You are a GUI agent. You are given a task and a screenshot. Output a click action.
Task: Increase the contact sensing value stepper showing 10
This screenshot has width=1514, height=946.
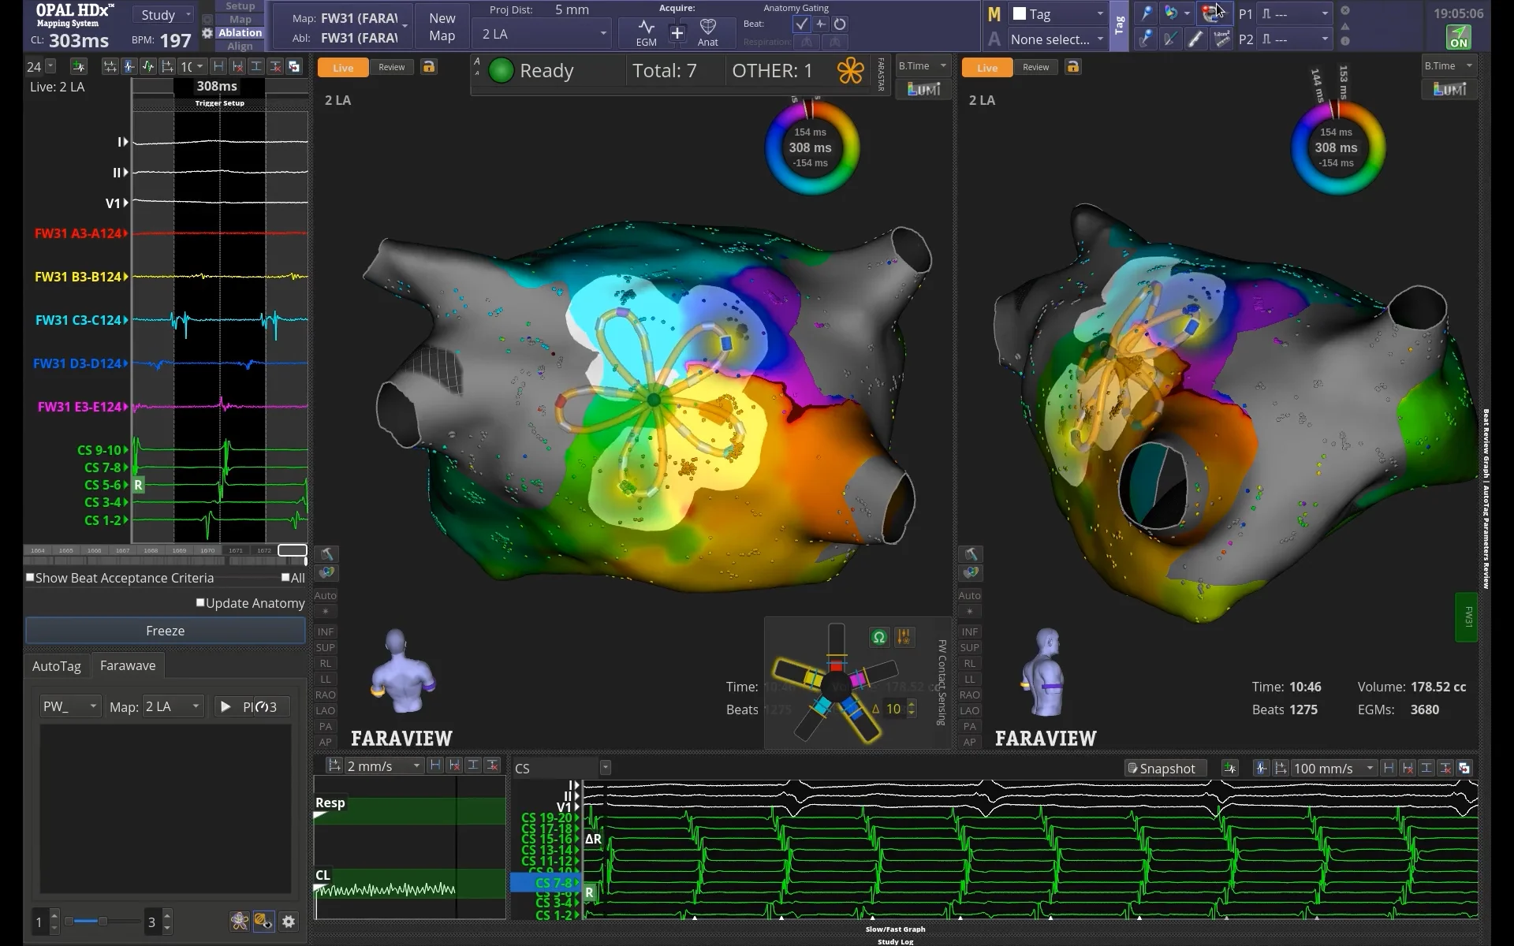pyautogui.click(x=912, y=703)
